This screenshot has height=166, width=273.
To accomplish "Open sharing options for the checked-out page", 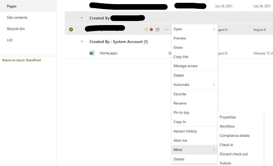I will [158, 29].
